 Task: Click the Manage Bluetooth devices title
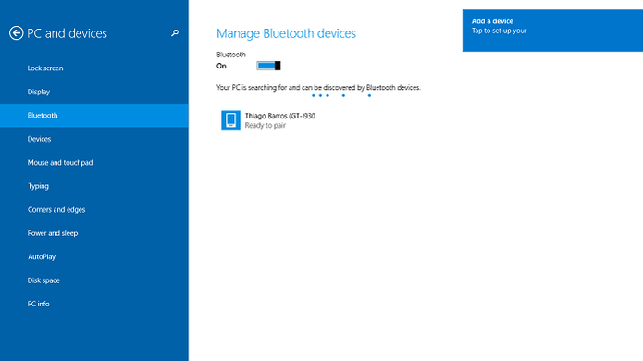[x=286, y=33]
